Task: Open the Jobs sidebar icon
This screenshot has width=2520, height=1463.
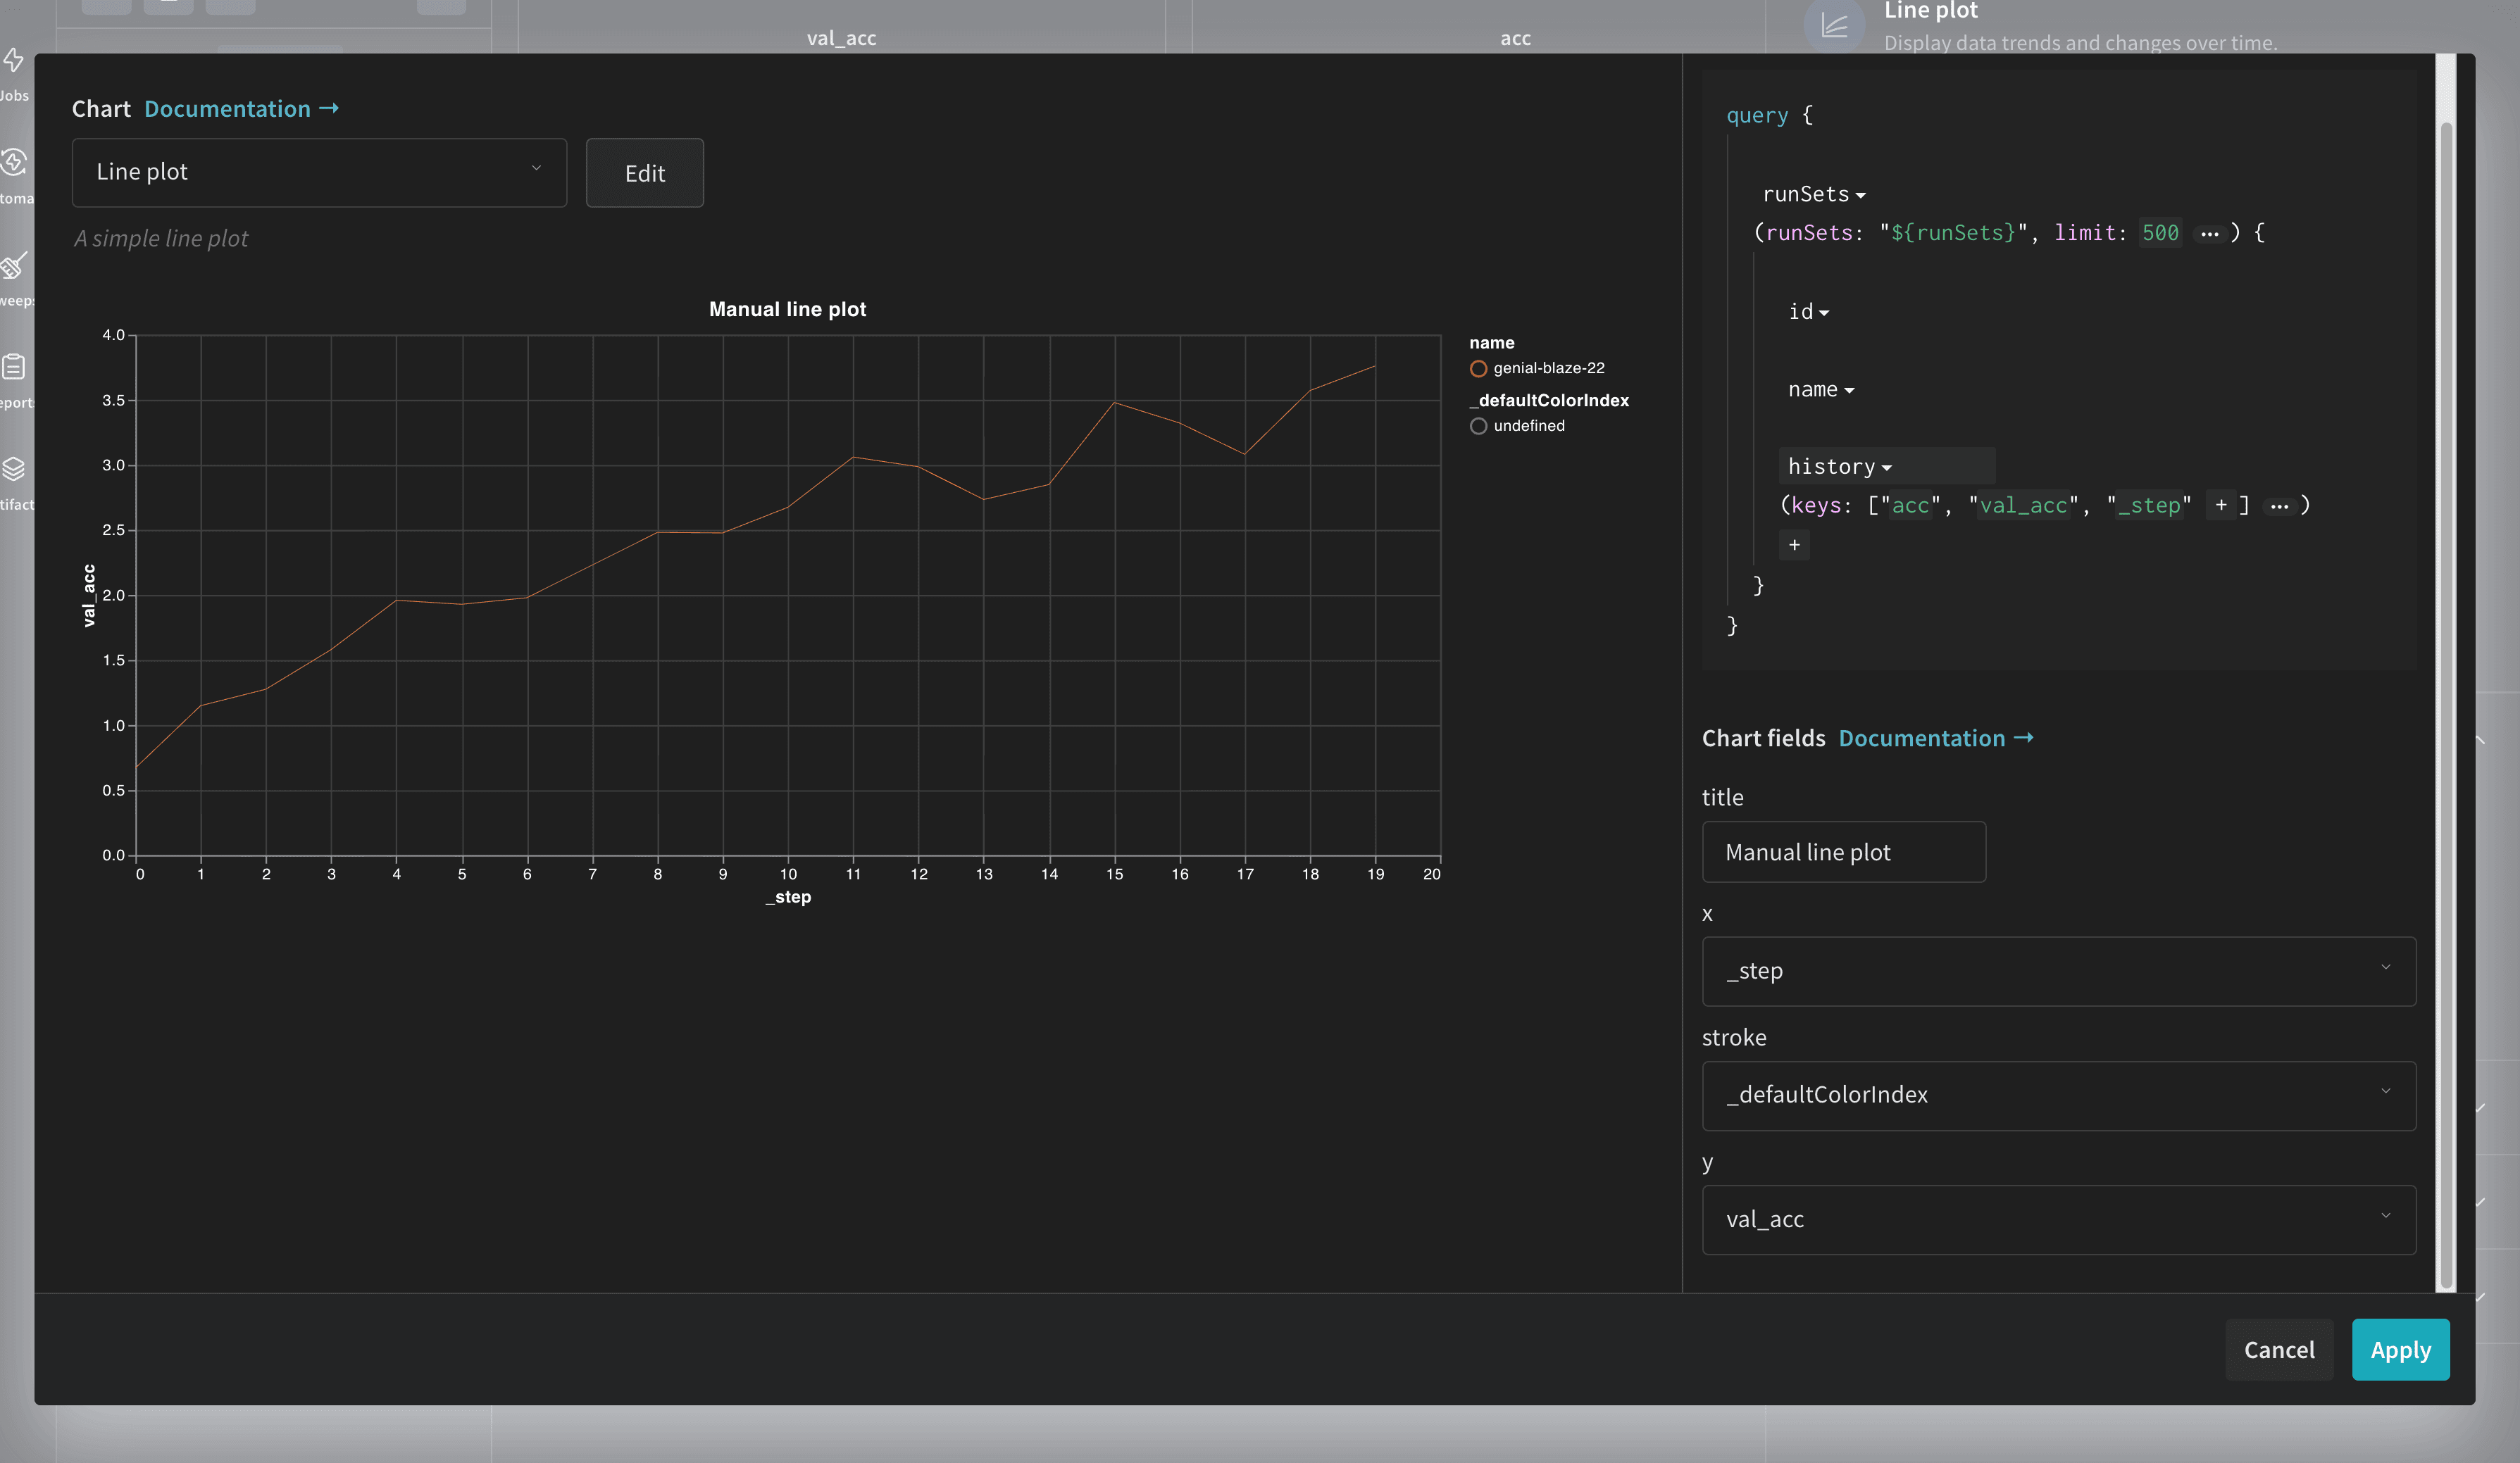Action: pyautogui.click(x=14, y=62)
